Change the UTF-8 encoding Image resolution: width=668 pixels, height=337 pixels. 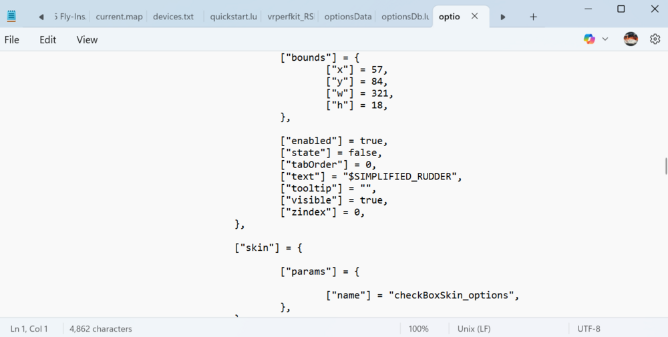pyautogui.click(x=589, y=329)
